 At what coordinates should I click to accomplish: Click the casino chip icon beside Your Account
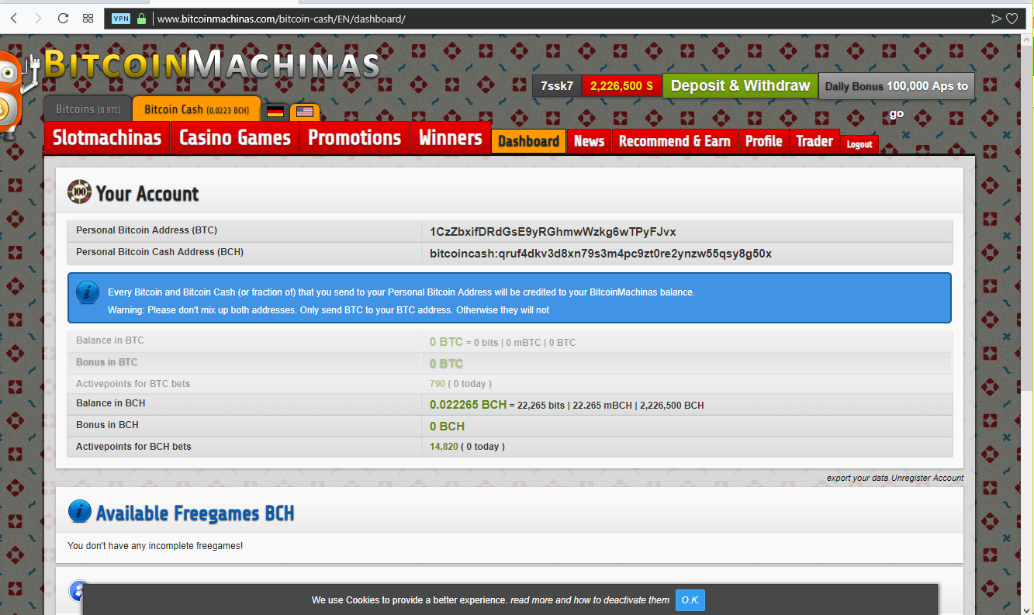pyautogui.click(x=79, y=192)
